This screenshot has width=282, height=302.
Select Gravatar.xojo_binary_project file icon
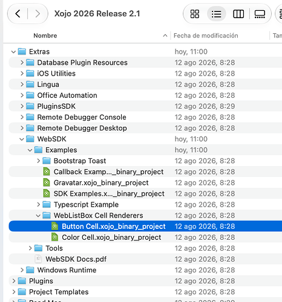point(47,182)
